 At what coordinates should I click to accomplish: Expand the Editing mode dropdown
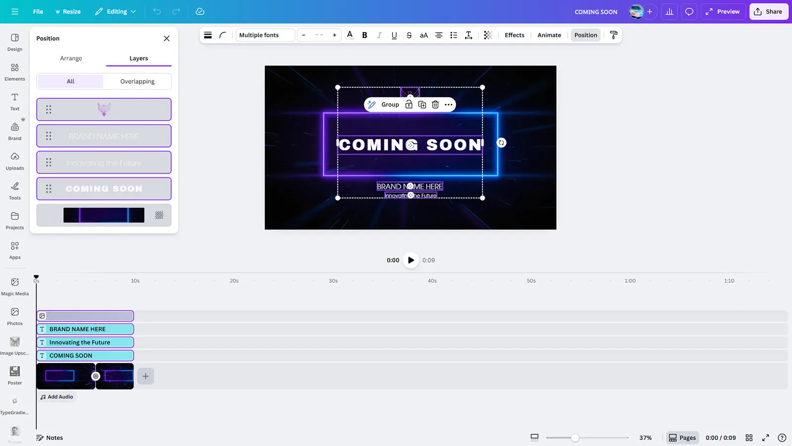coord(116,11)
